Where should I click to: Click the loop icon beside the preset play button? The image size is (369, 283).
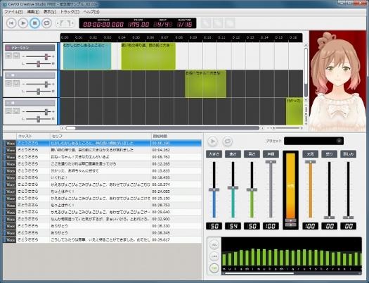[x=227, y=141]
